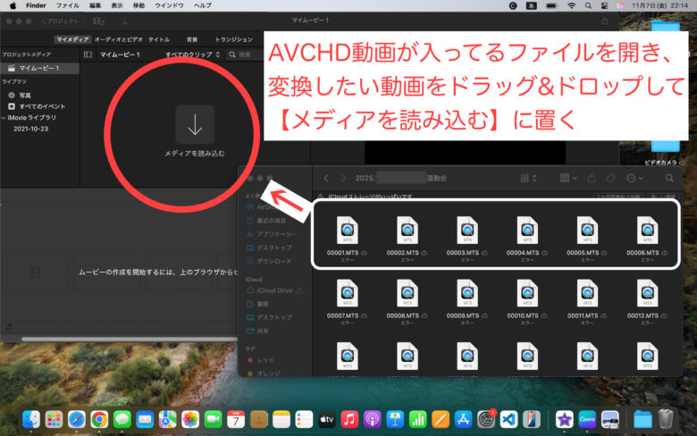Open the Finder view mode switcher
The image size is (697, 436).
[529, 178]
